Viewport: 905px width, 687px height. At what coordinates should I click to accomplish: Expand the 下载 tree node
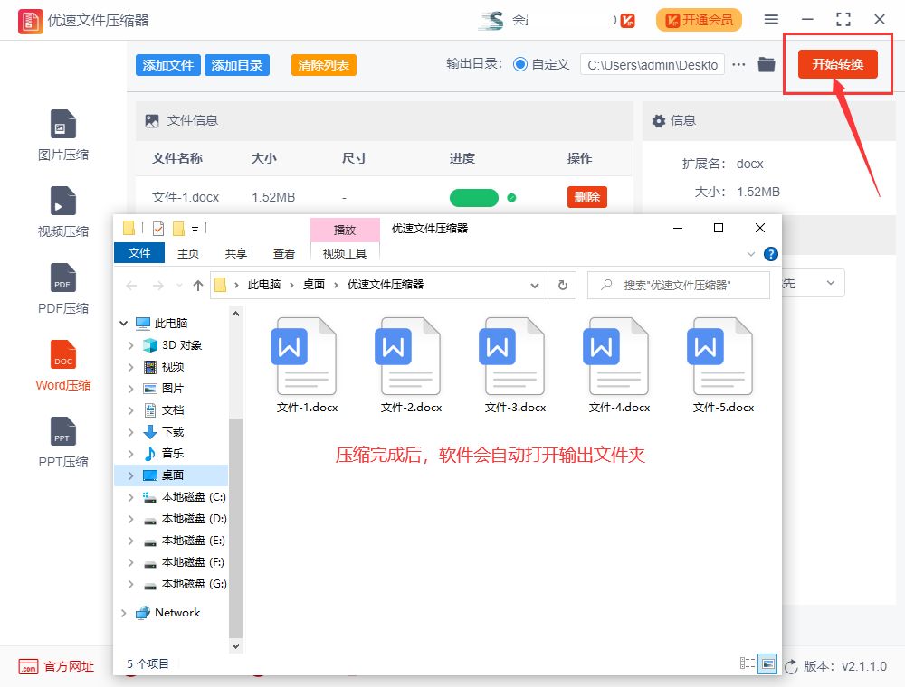pos(130,432)
